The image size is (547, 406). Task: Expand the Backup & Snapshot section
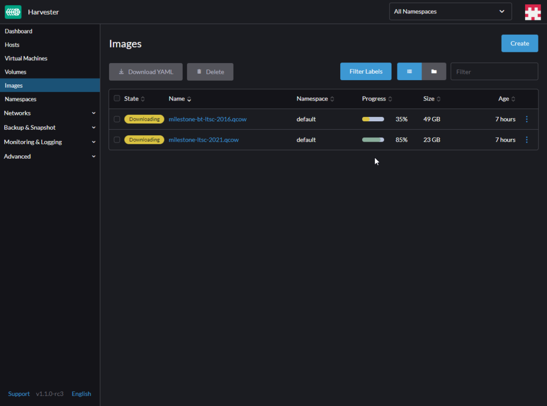pyautogui.click(x=50, y=128)
